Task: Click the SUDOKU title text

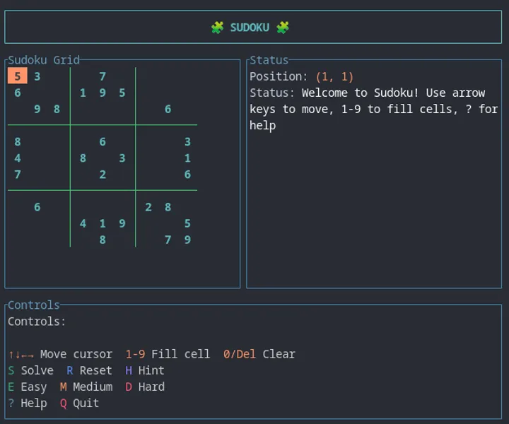Action: tap(250, 28)
